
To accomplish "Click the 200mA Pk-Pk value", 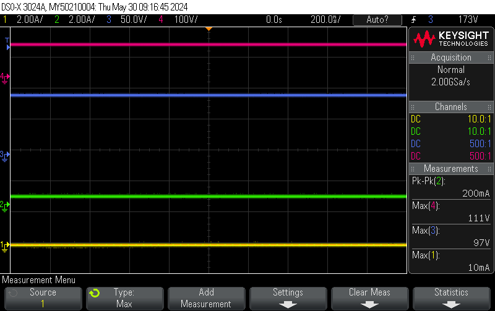I will click(476, 194).
